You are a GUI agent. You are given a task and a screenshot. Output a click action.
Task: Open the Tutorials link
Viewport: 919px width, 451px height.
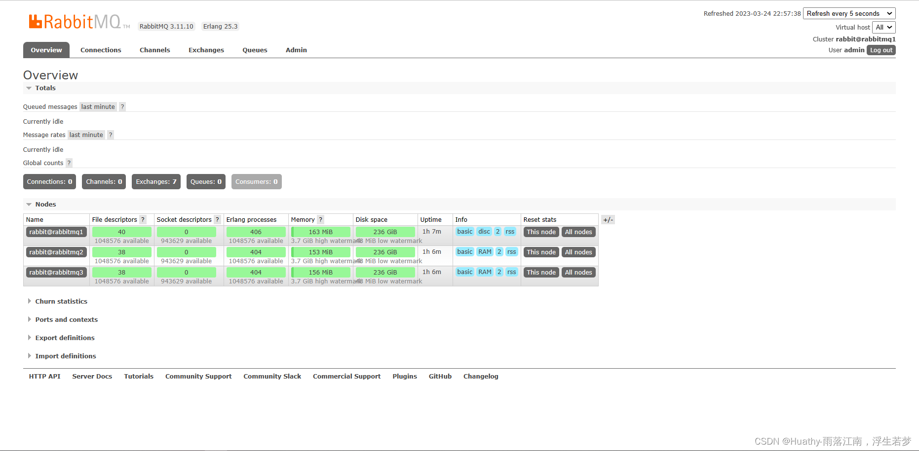(x=139, y=376)
